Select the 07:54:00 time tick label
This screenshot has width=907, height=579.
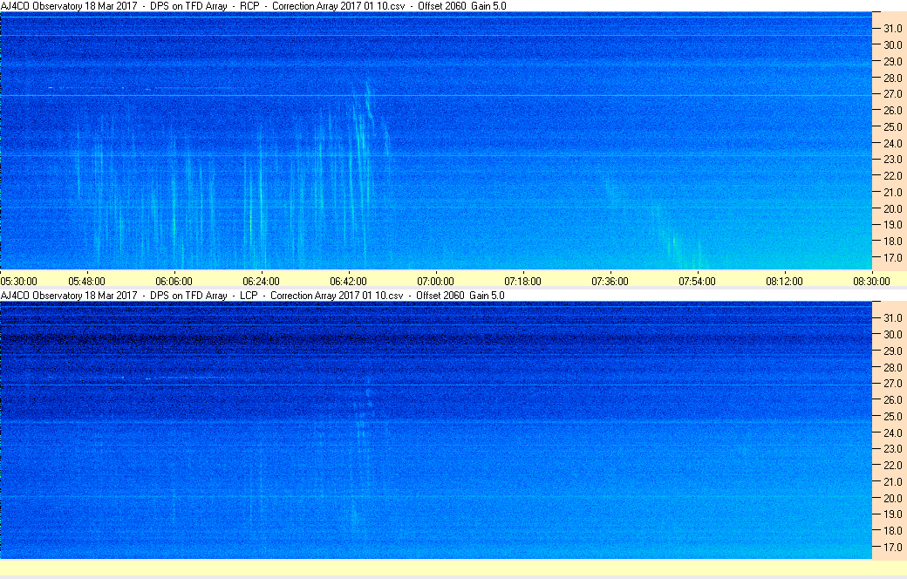(697, 282)
